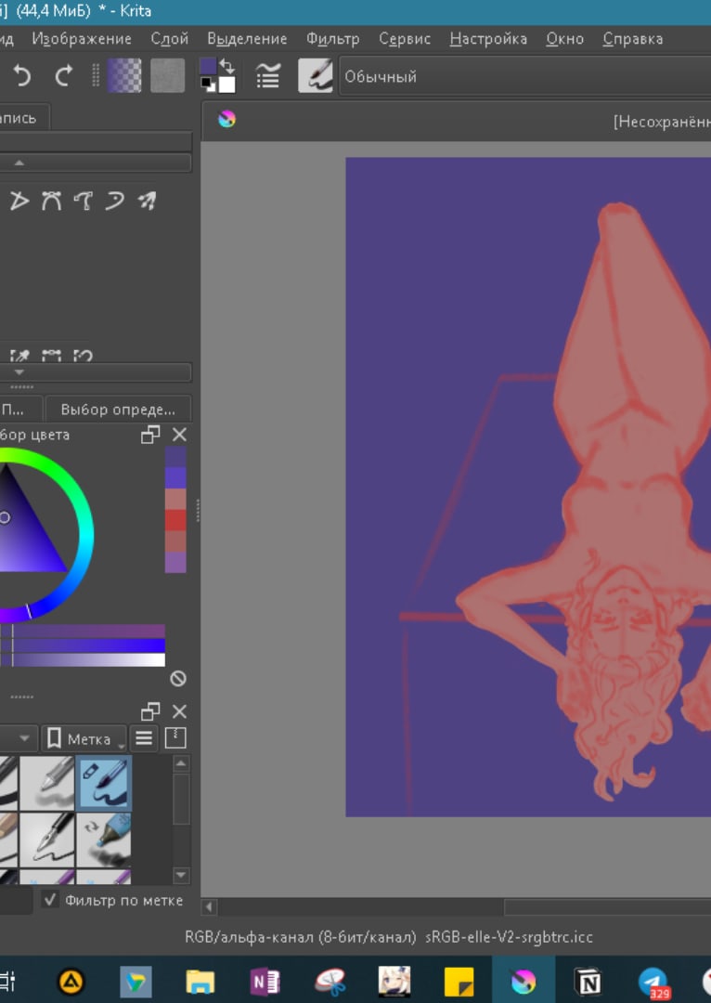Select the Multibrush tool
The image size is (711, 1003).
(147, 201)
